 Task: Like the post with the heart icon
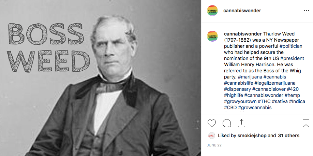[x=212, y=123]
